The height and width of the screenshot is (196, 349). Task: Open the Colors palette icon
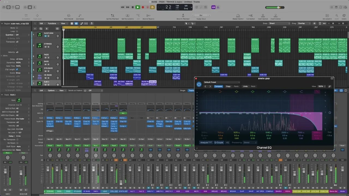[344, 17]
